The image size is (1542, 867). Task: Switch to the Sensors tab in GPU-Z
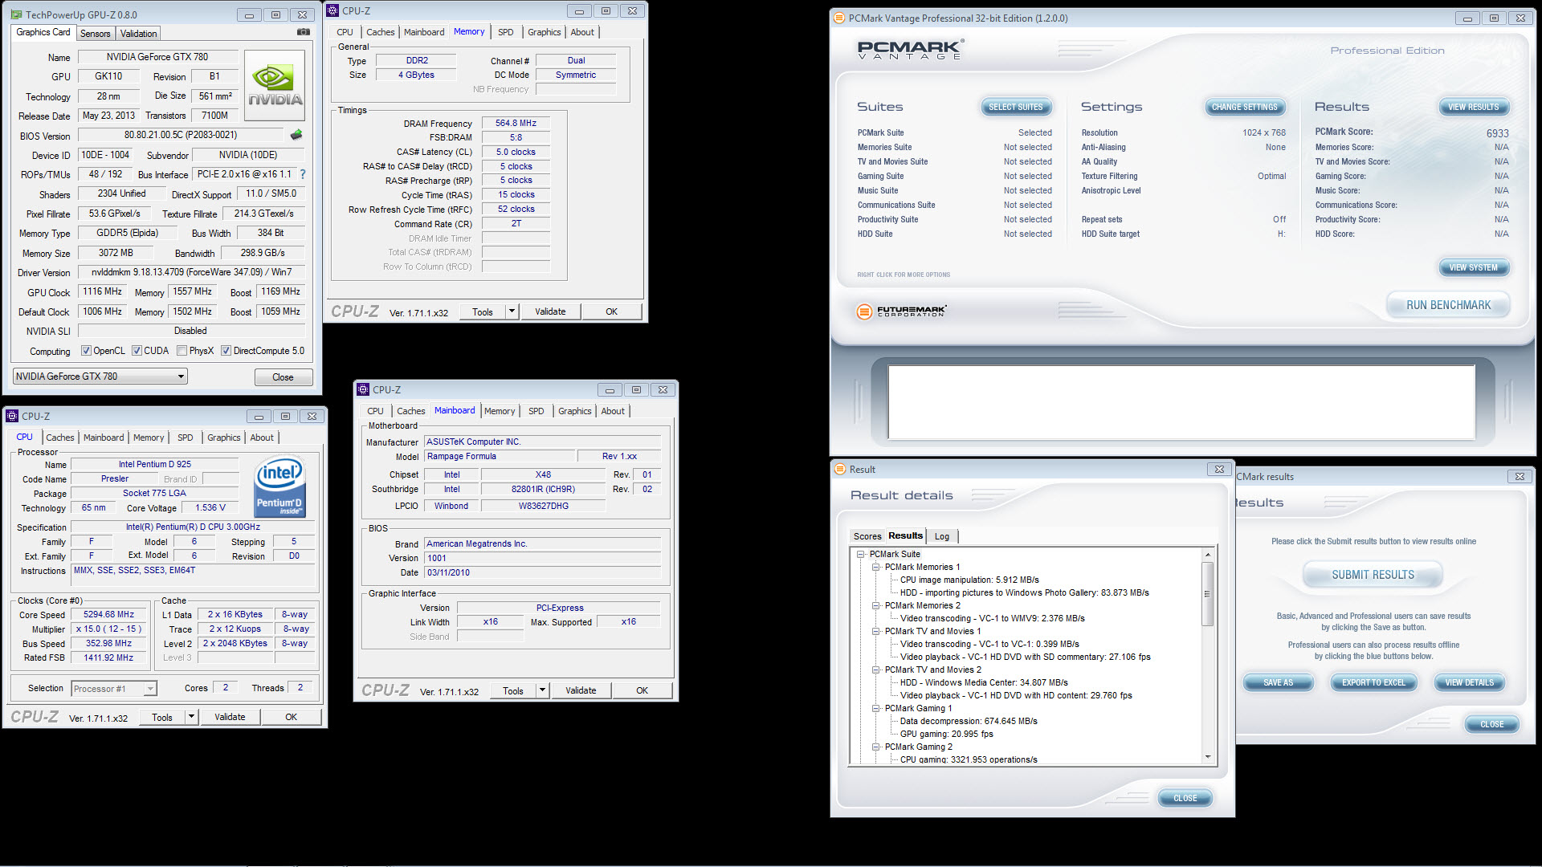coord(96,34)
